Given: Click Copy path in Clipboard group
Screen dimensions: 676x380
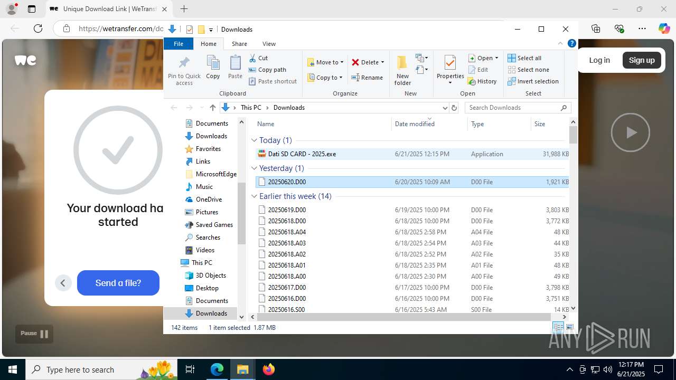Looking at the screenshot, I should (267, 70).
